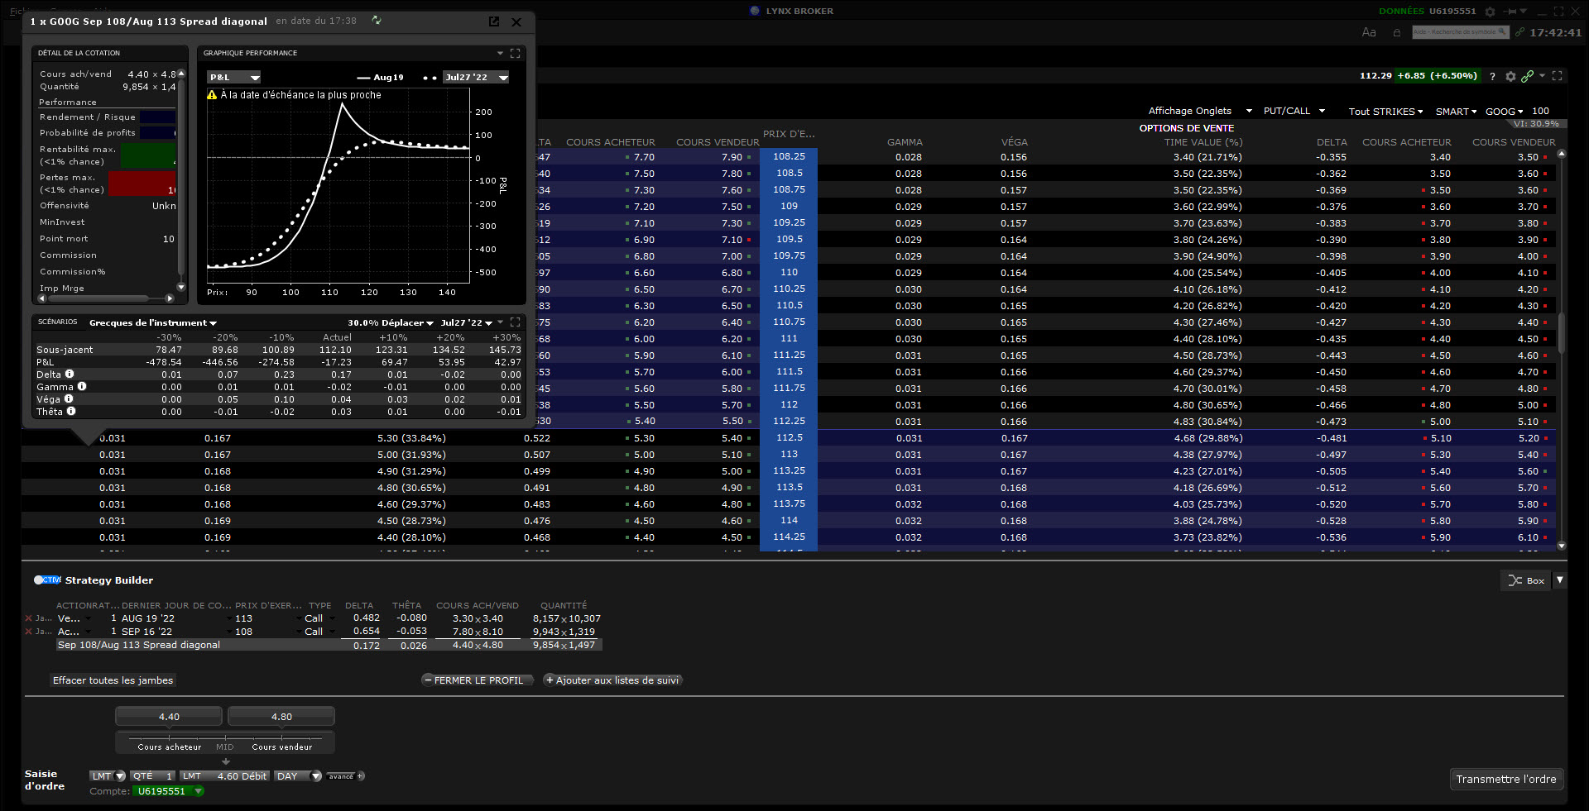The height and width of the screenshot is (811, 1589).
Task: Open the global settings gear beside account number
Action: pyautogui.click(x=1491, y=12)
